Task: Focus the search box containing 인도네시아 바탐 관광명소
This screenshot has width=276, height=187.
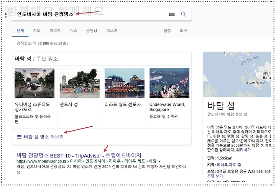Action: pos(102,14)
